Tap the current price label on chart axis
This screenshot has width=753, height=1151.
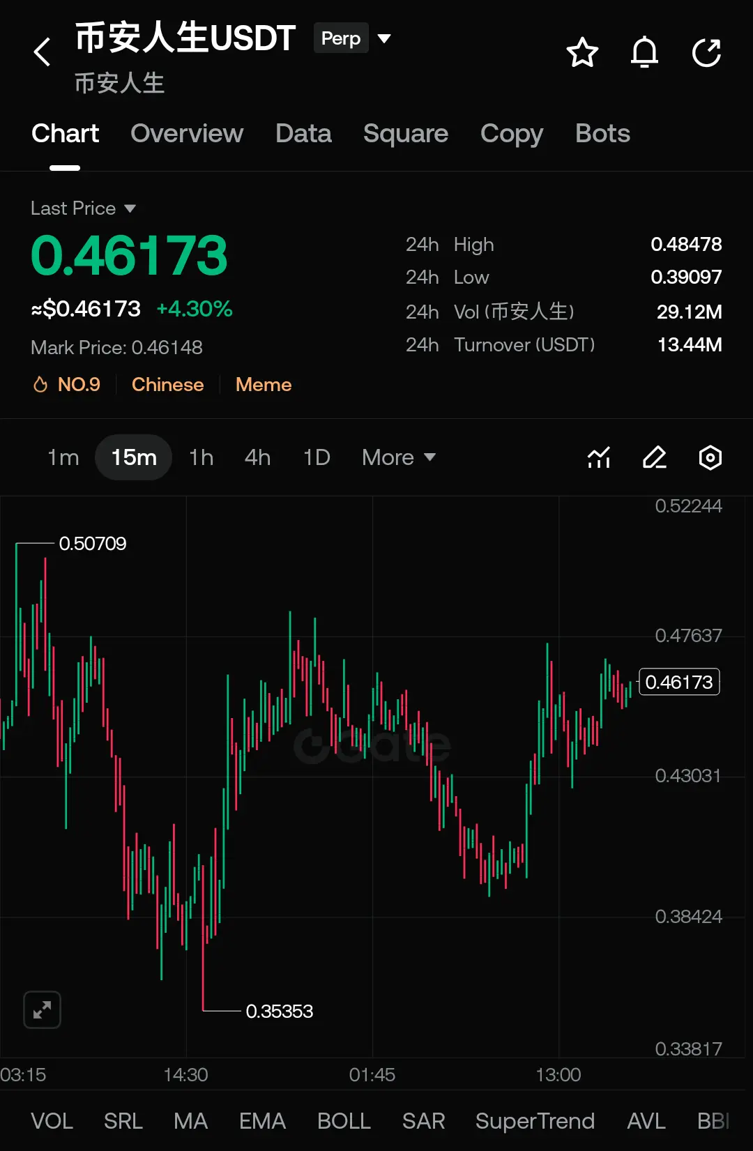point(679,682)
